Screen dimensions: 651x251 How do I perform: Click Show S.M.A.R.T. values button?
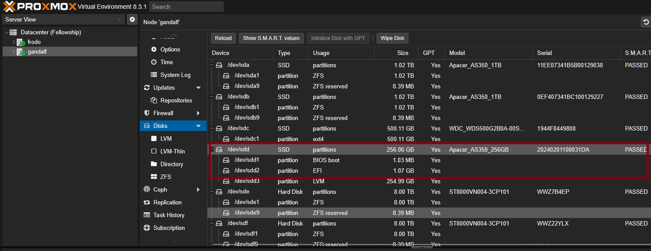271,38
